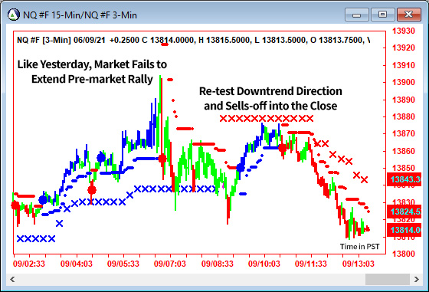Close the NQ #F chart window
The height and width of the screenshot is (292, 429).
pyautogui.click(x=409, y=15)
